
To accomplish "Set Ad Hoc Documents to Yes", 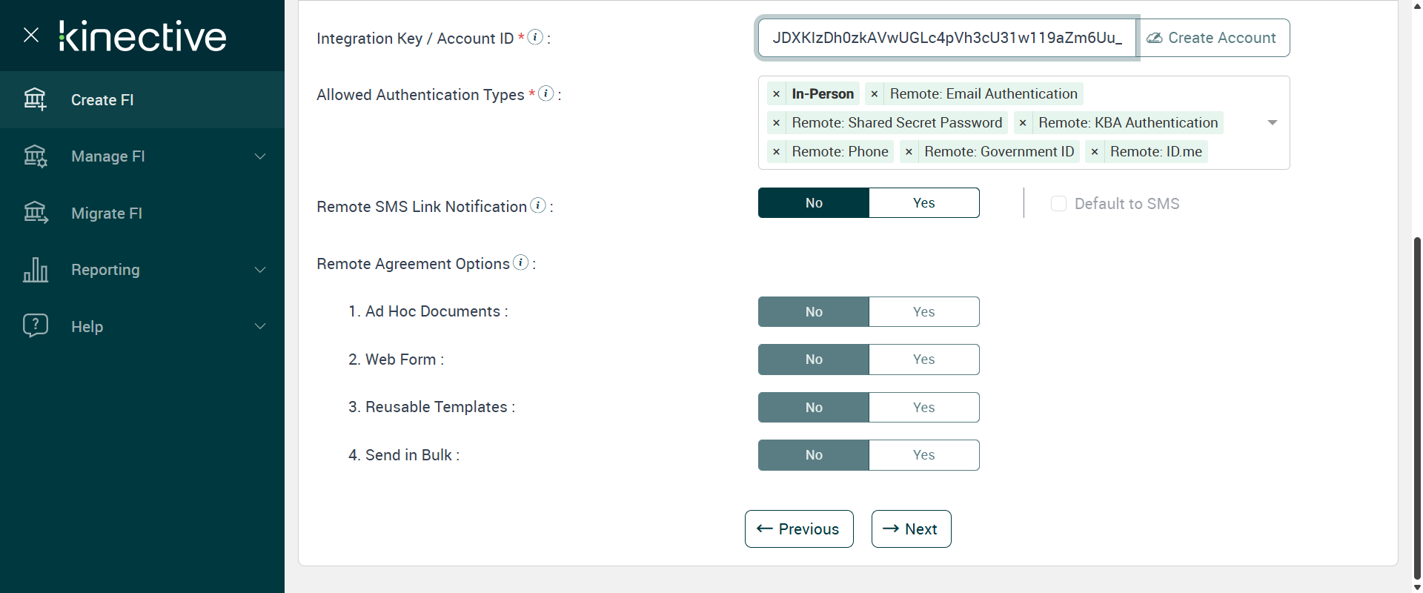I will (x=923, y=312).
